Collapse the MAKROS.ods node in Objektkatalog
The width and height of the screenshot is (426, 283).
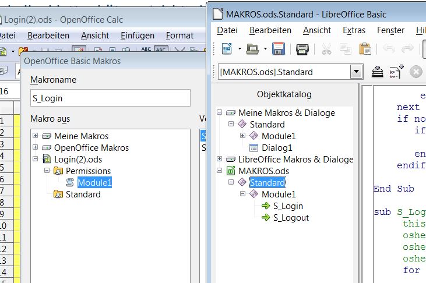(x=220, y=171)
